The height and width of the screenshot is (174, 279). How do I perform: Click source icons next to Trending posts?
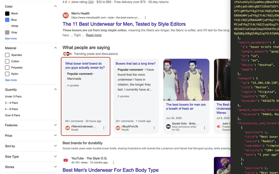(x=67, y=54)
